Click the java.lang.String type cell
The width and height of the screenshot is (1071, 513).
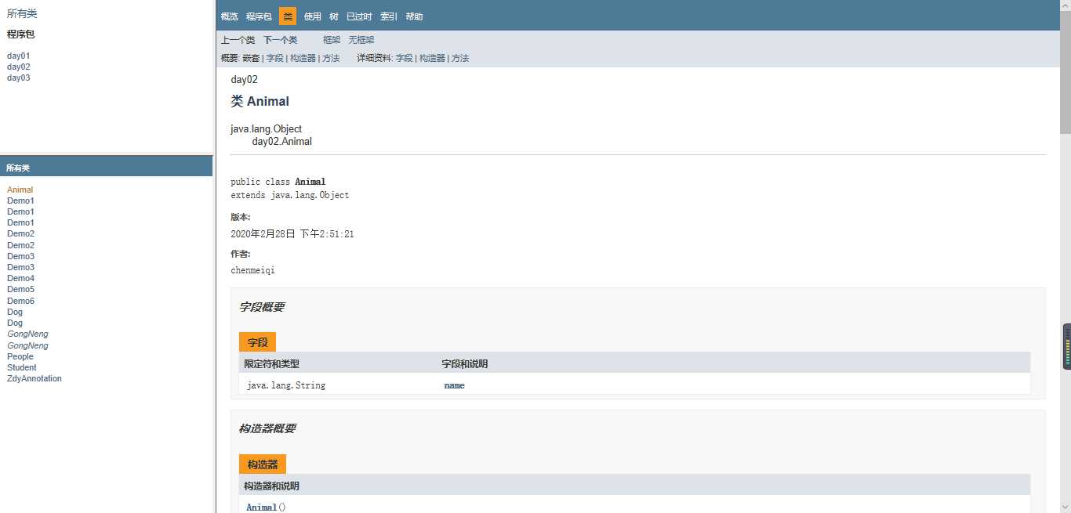coord(286,385)
